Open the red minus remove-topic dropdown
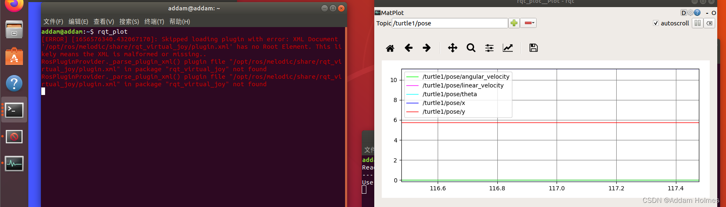 pos(528,23)
